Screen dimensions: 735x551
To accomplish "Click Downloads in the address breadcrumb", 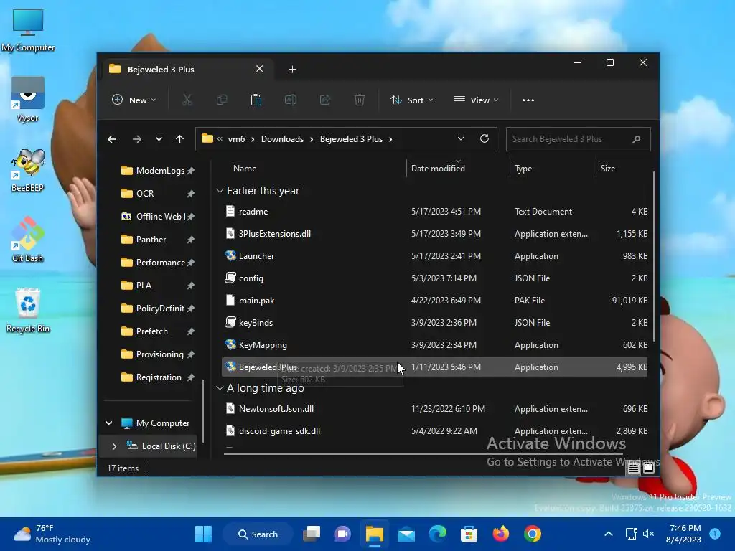I will pyautogui.click(x=282, y=139).
